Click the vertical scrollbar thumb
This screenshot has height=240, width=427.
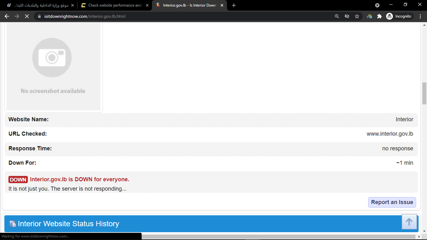click(x=424, y=94)
